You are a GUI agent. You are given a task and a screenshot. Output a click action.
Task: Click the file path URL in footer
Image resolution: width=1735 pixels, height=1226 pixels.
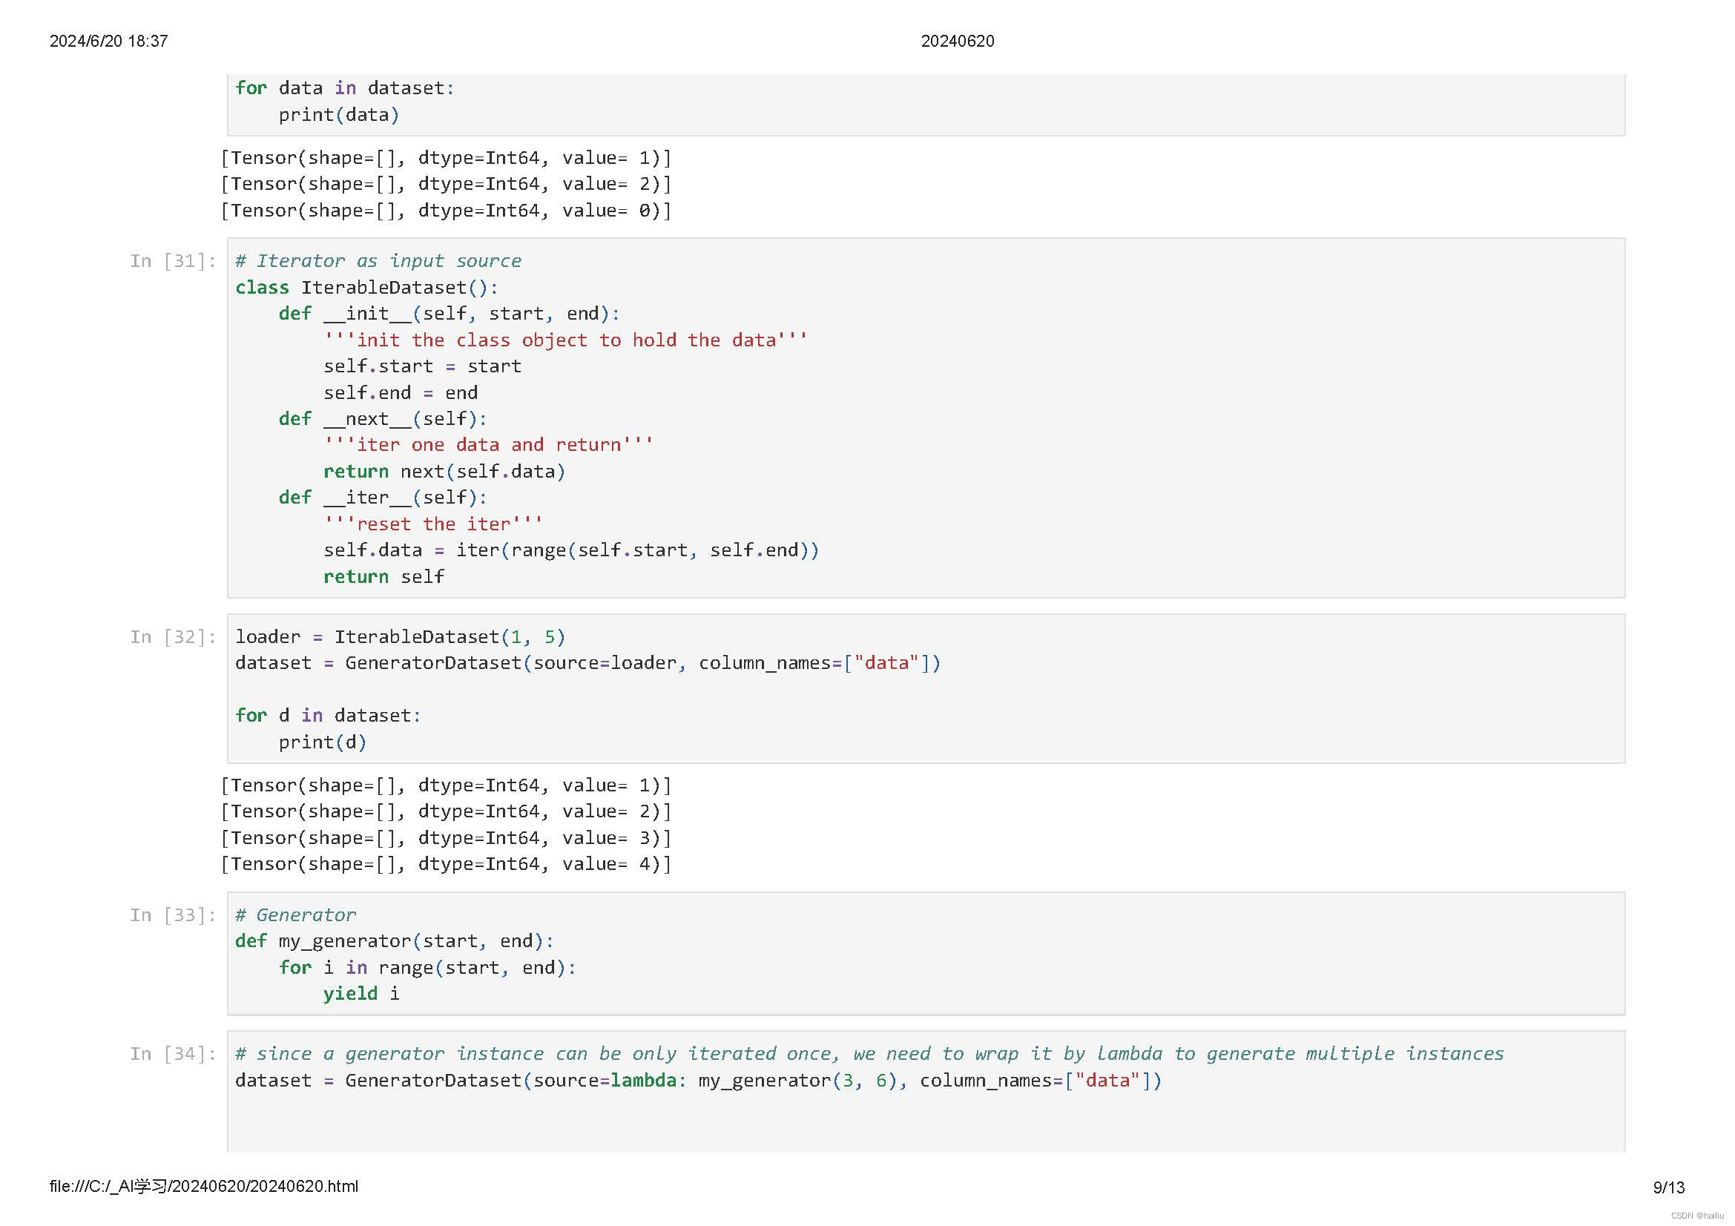click(203, 1186)
